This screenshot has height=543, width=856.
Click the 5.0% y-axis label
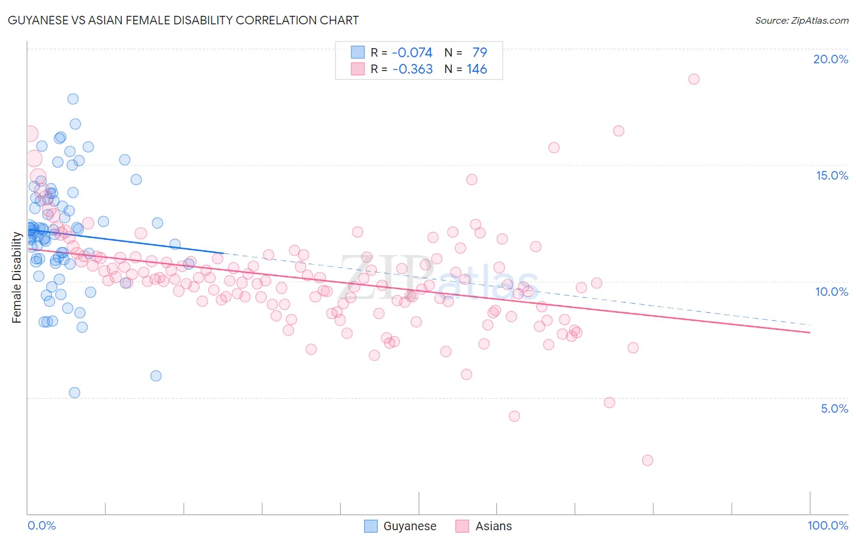pyautogui.click(x=834, y=408)
